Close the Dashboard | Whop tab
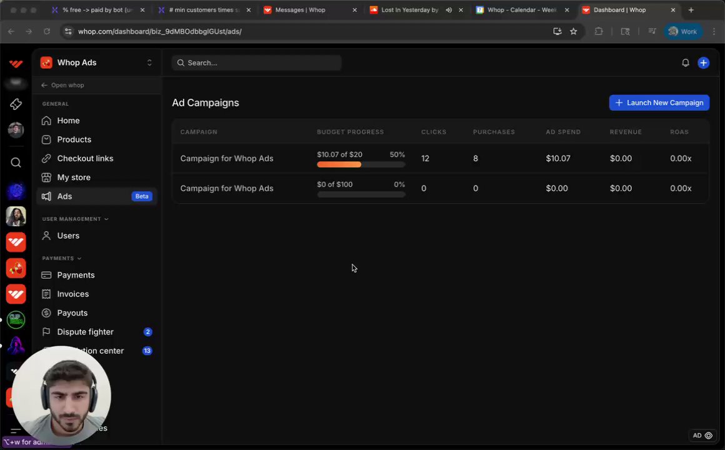Image resolution: width=725 pixels, height=450 pixels. (x=672, y=10)
